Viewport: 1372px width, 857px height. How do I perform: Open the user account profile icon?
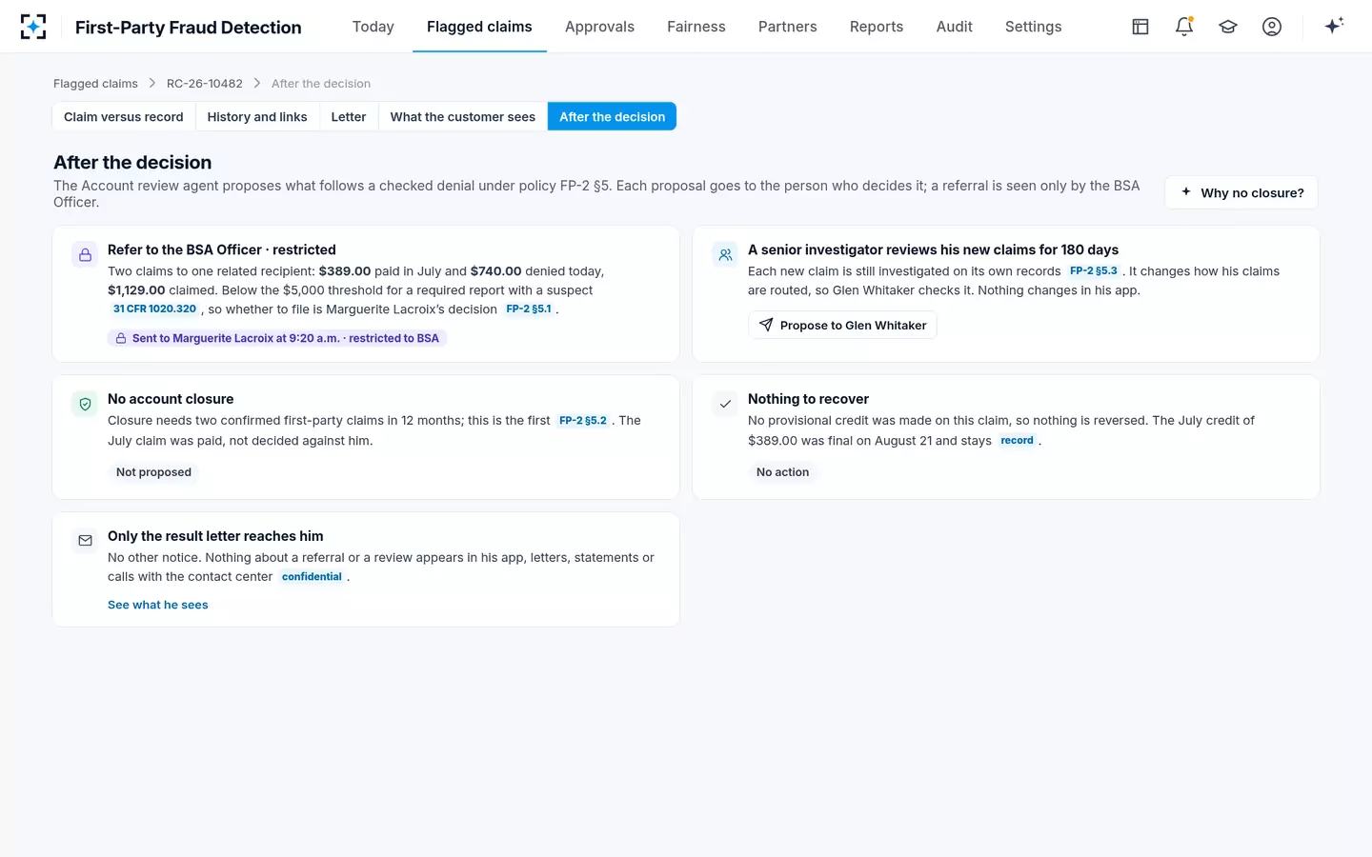[x=1272, y=27]
